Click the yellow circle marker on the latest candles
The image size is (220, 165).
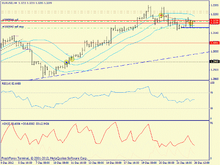coord(191,23)
